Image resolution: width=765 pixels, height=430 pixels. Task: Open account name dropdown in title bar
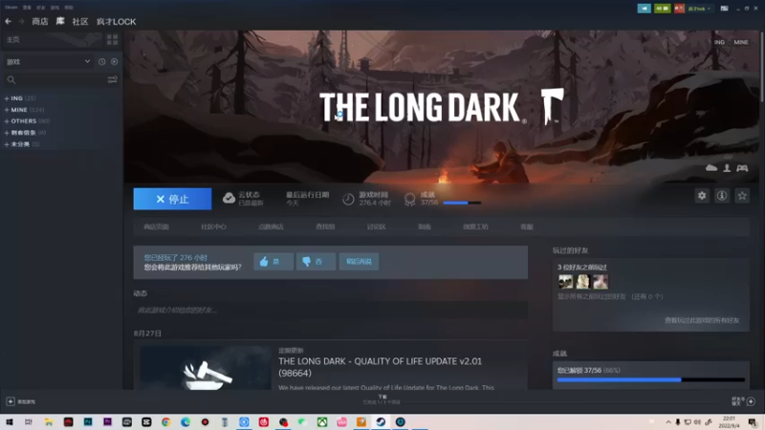pos(699,9)
